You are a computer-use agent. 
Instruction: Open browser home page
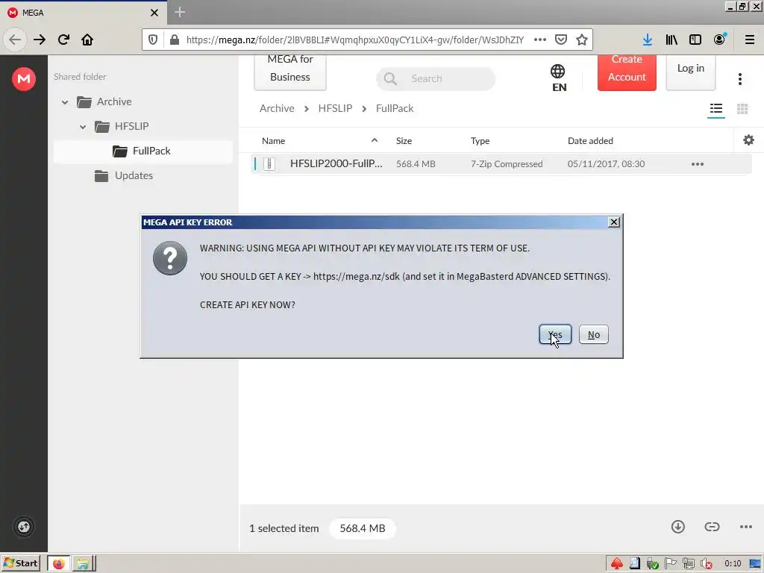[87, 40]
